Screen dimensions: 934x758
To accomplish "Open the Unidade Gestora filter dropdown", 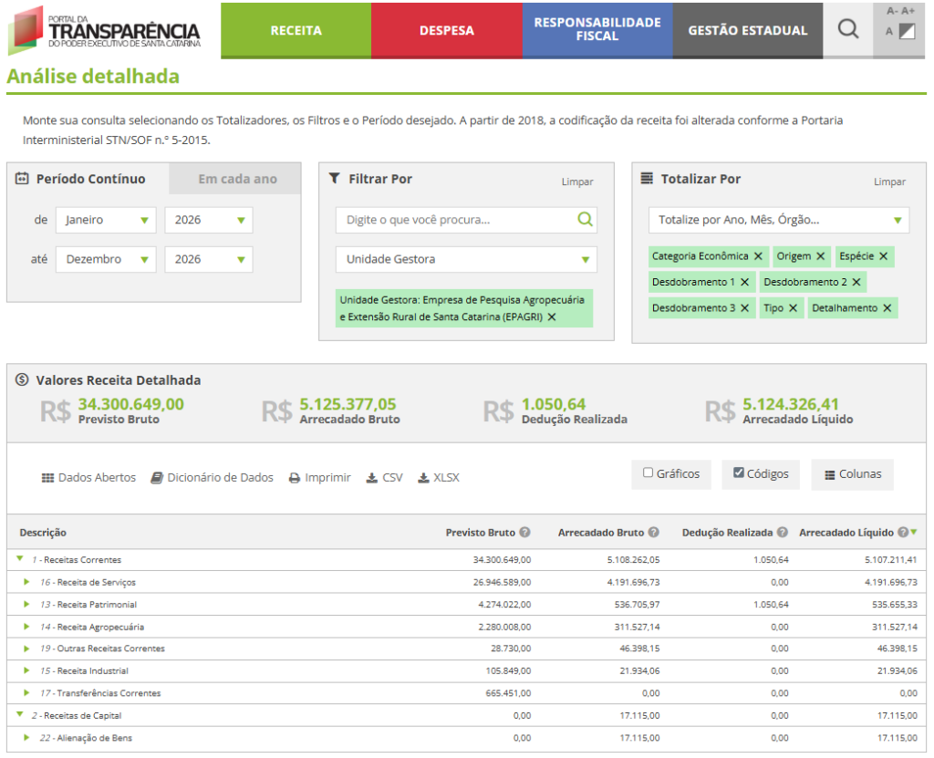I will coord(466,259).
